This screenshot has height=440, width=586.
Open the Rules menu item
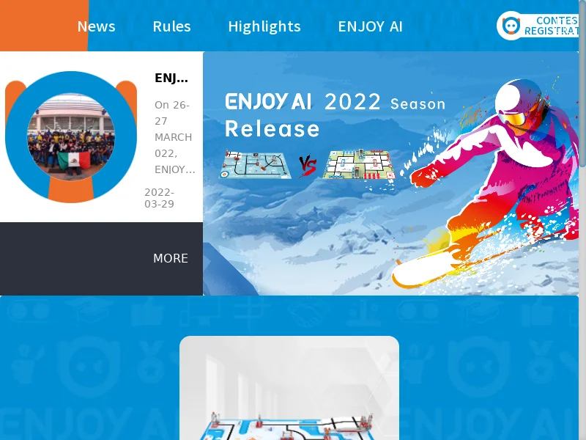171,26
